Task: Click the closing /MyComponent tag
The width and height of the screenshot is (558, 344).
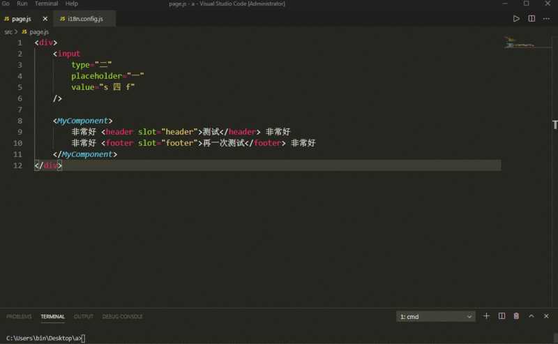Action: click(85, 154)
